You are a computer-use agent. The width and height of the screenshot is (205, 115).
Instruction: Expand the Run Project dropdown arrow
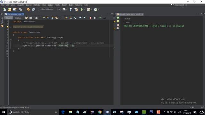[x=85, y=10]
